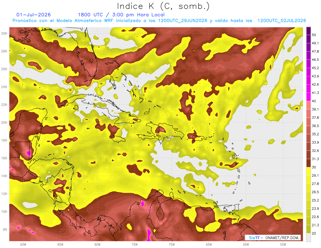The width and height of the screenshot is (321, 248).
Task: Click the 70W longitude label
Action: click(x=172, y=245)
